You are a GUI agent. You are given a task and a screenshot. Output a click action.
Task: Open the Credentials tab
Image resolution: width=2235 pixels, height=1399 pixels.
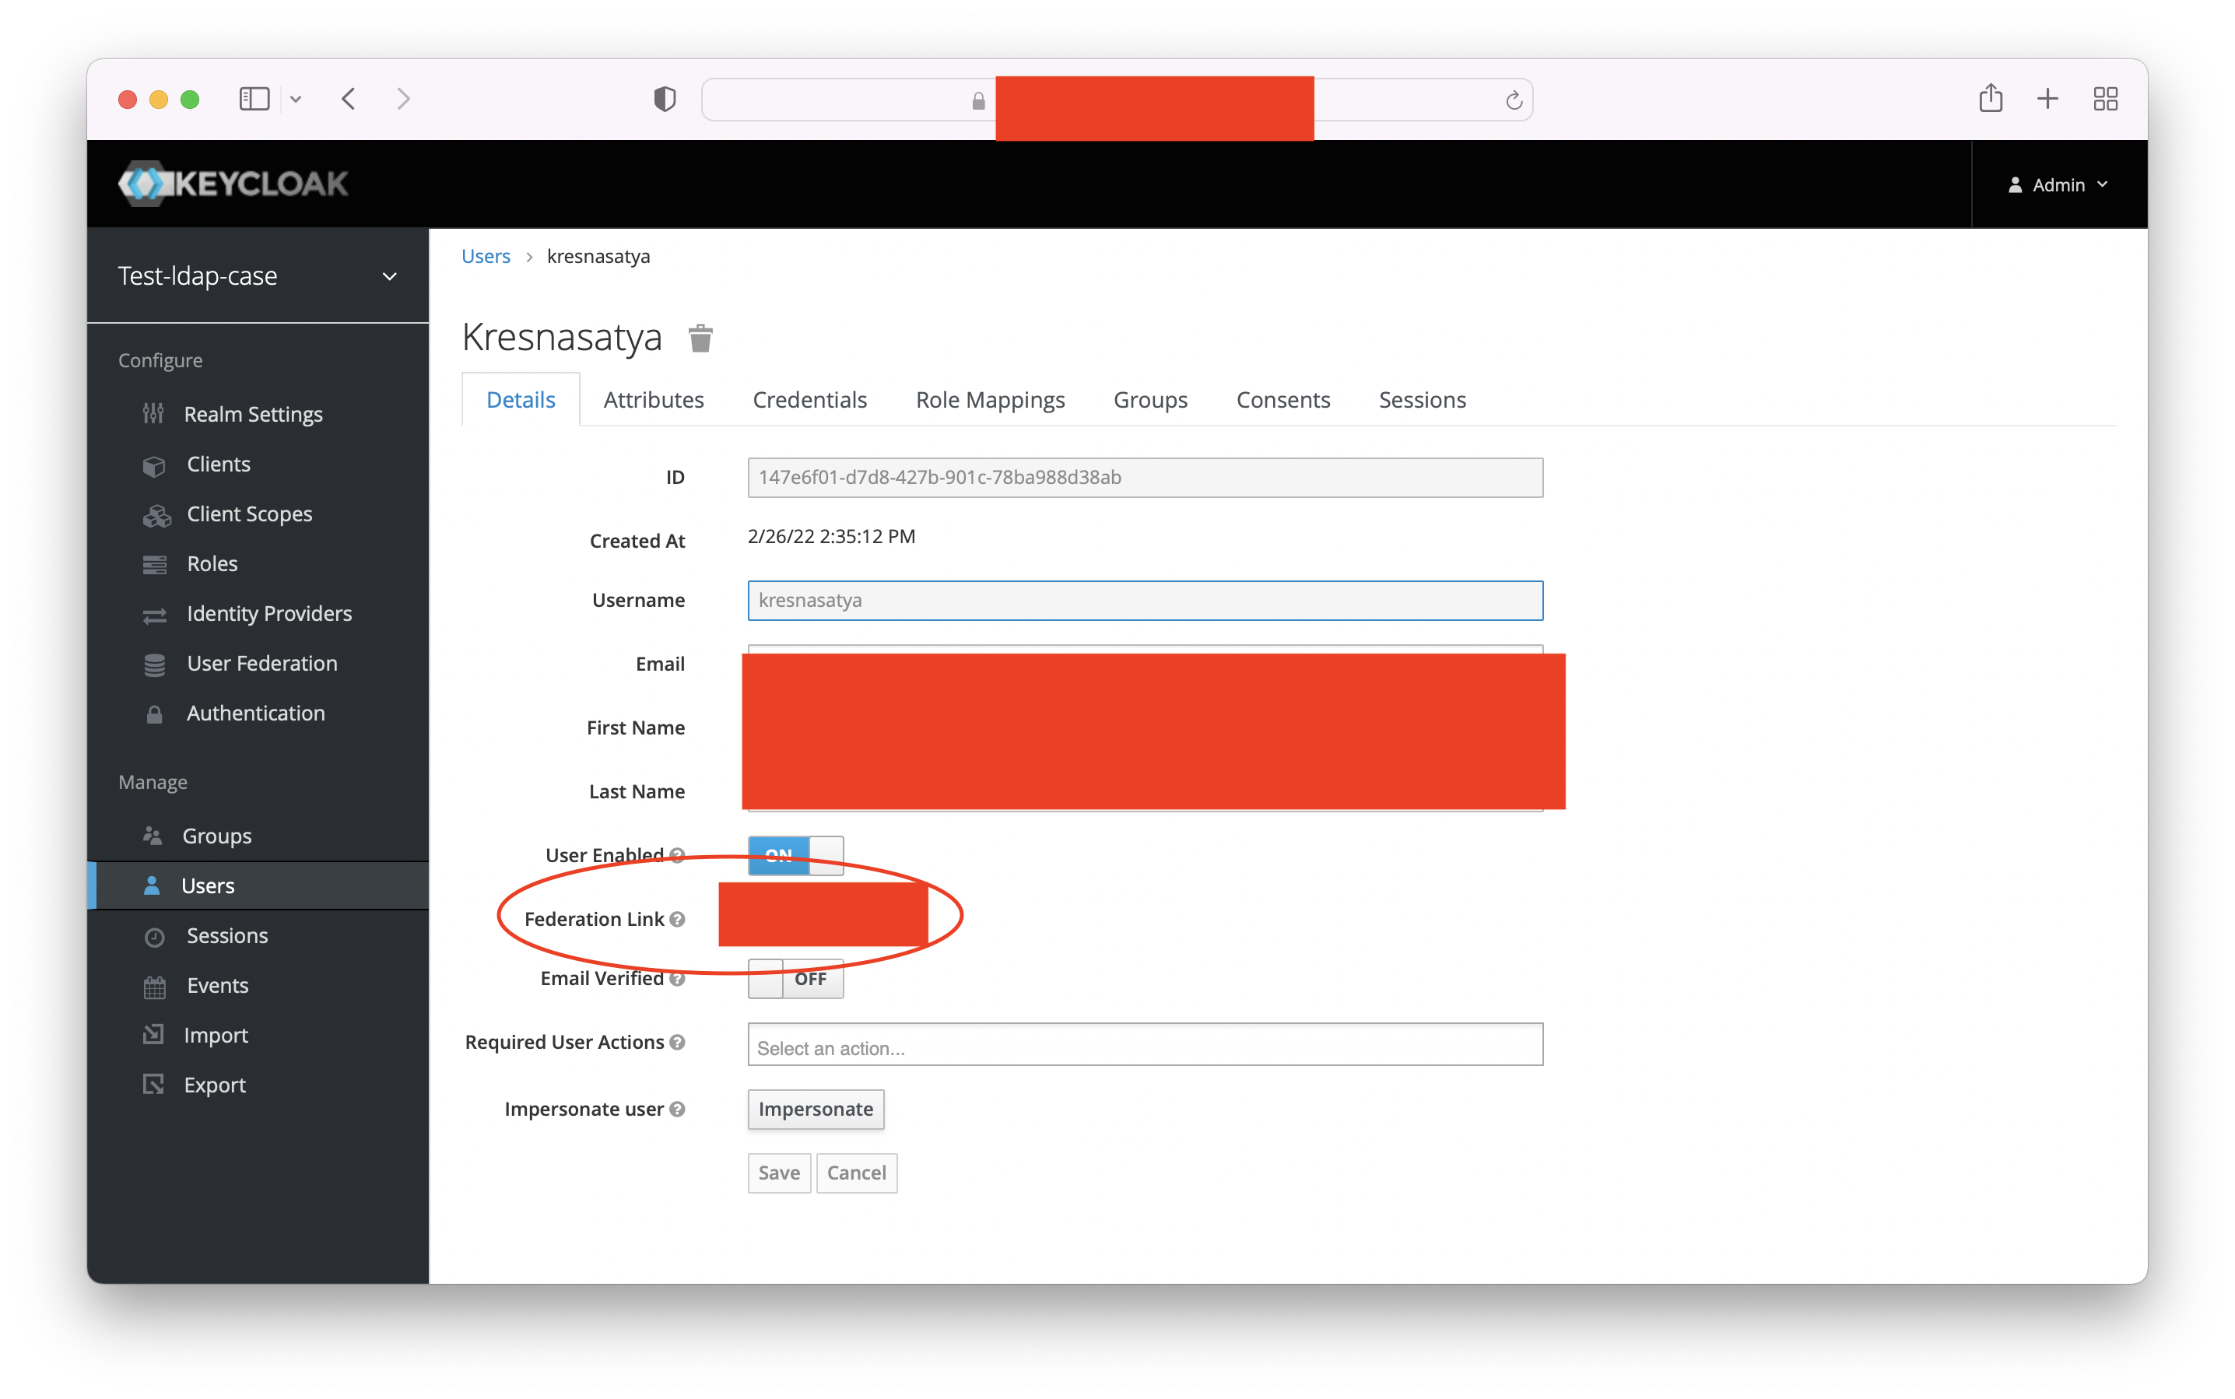[x=809, y=400]
